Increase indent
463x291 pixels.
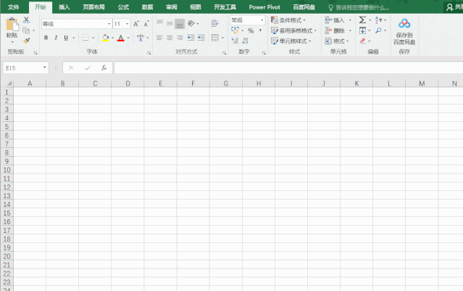[201, 38]
